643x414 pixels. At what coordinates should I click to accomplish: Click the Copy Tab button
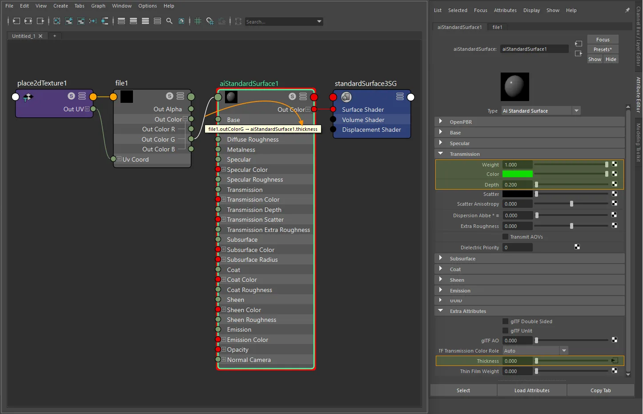point(601,390)
